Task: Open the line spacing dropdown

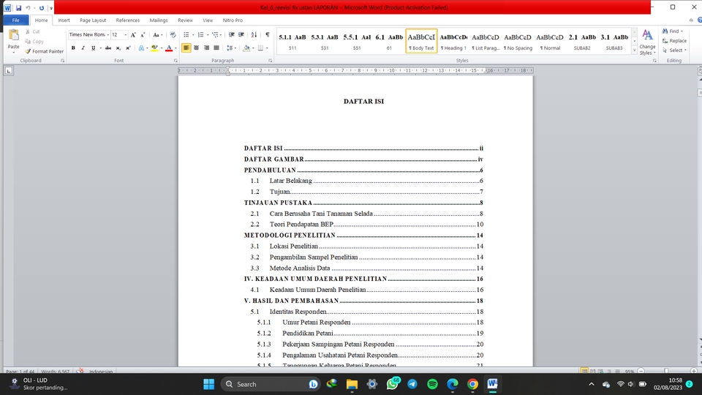Action: [x=231, y=48]
